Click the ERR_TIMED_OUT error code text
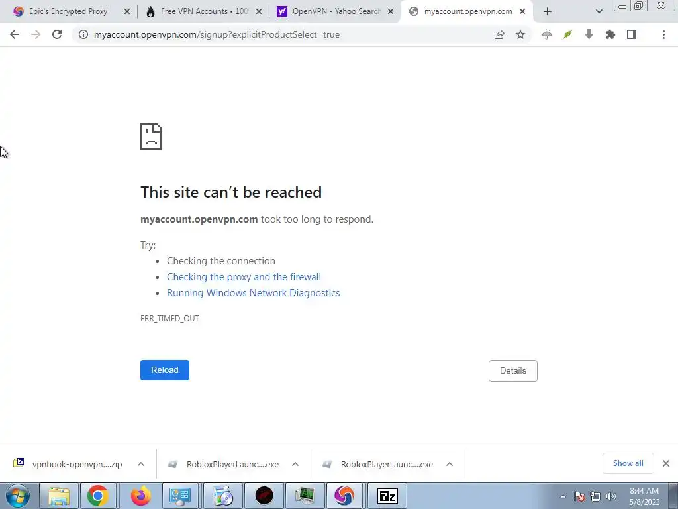The width and height of the screenshot is (678, 509). click(x=169, y=319)
